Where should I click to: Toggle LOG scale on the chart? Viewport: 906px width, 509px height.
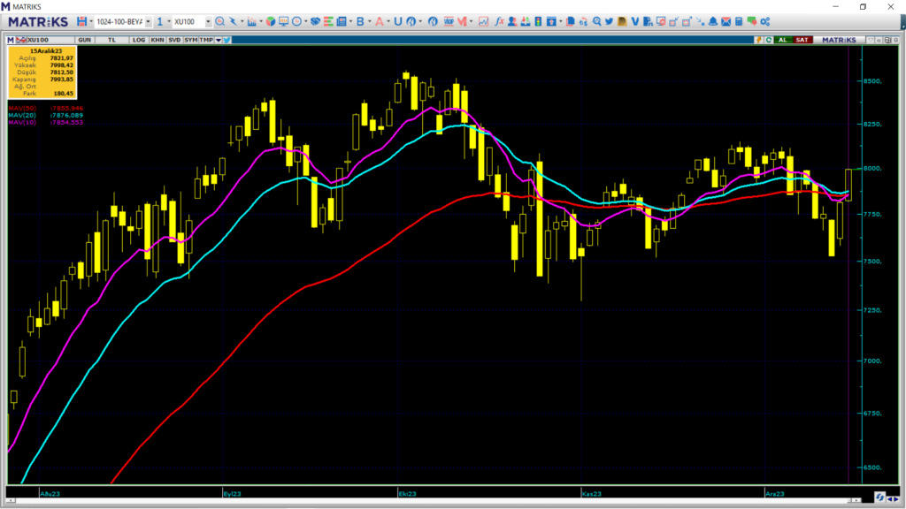point(139,40)
